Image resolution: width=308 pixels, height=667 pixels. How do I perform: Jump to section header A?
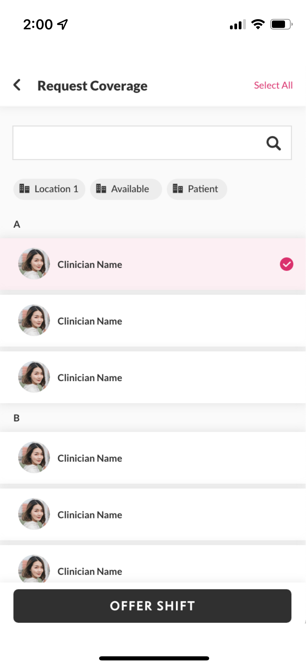click(x=17, y=224)
